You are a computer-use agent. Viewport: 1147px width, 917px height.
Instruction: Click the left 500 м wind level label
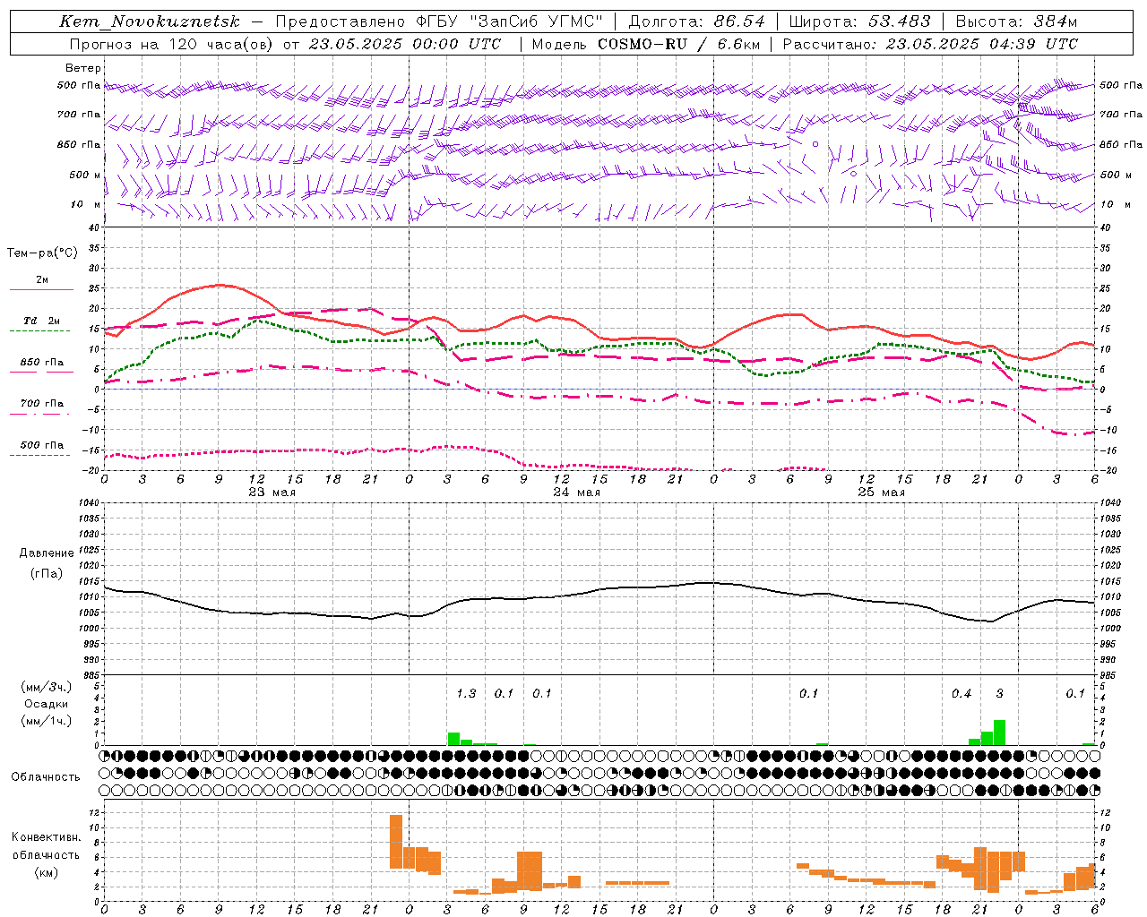pos(85,175)
